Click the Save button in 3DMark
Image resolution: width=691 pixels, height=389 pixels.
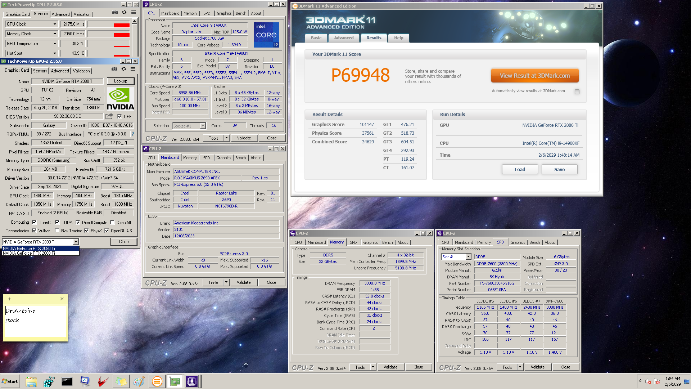(x=559, y=170)
